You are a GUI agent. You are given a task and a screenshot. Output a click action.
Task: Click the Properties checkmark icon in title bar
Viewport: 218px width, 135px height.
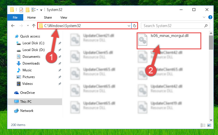[x=21, y=10]
